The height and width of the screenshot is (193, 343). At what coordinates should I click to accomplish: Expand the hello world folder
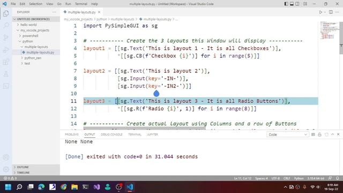(36, 25)
